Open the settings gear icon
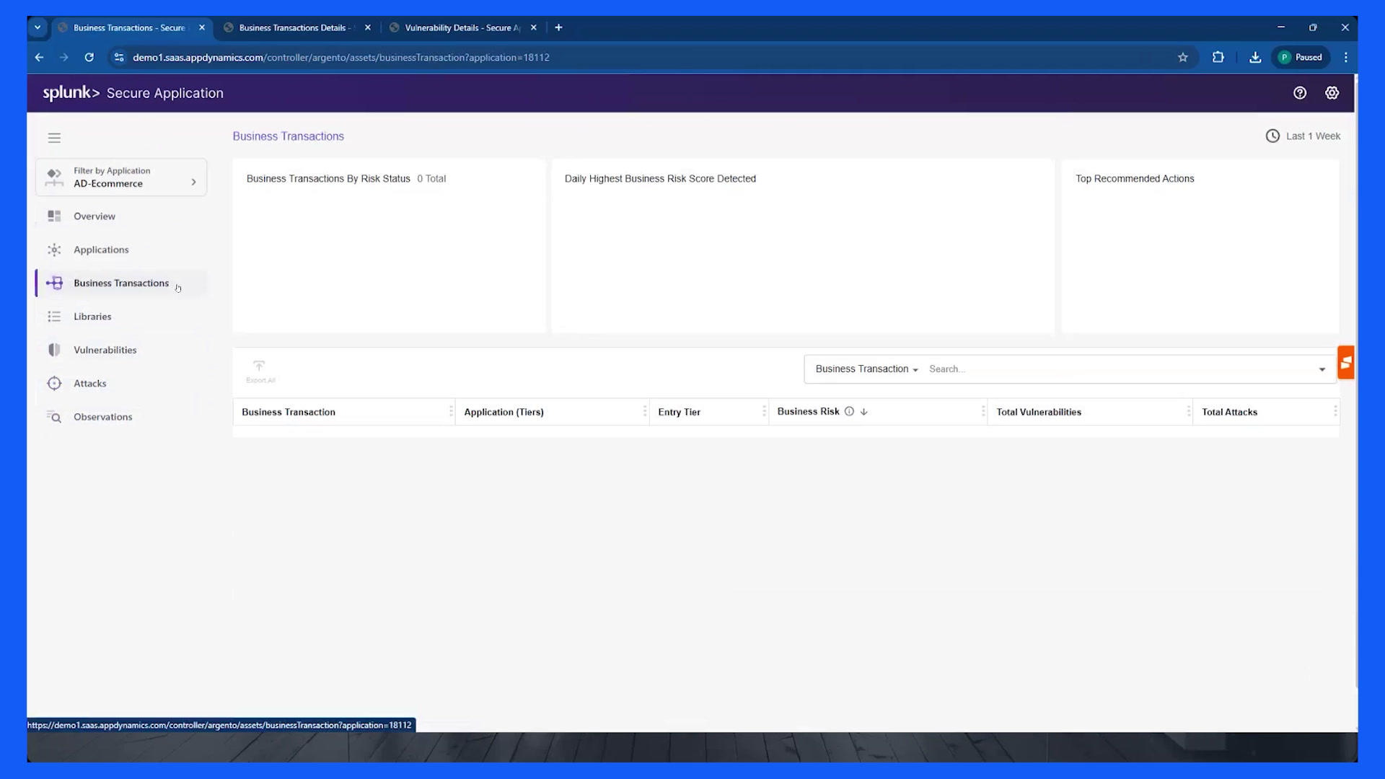Screen dimensions: 1385x779 point(1332,93)
